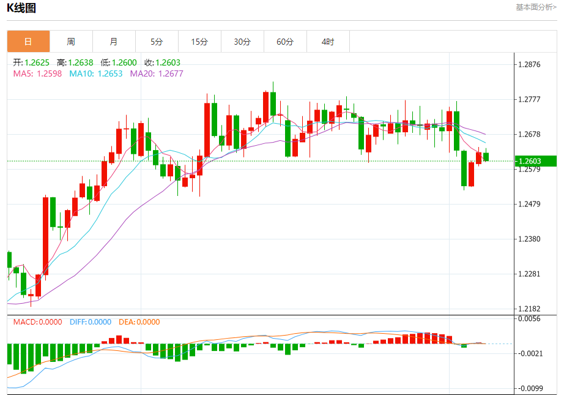Click the 开:1.2625 open value

31,62
